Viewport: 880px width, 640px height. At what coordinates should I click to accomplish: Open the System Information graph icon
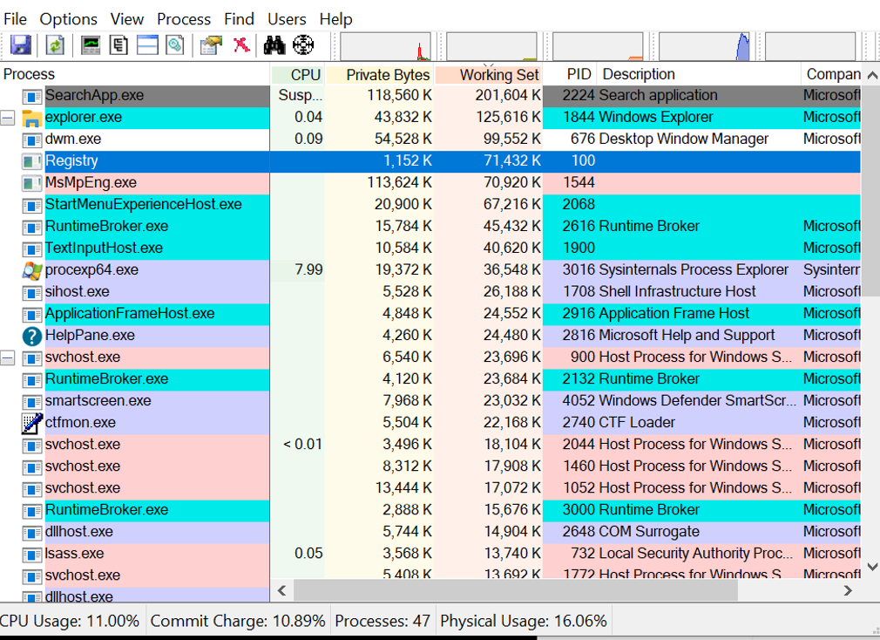91,45
